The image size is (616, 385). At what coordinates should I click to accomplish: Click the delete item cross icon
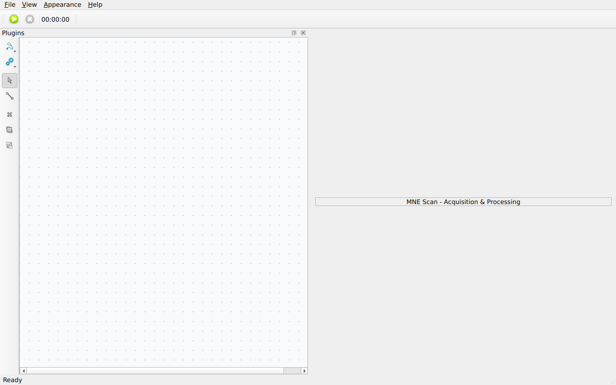(x=10, y=115)
